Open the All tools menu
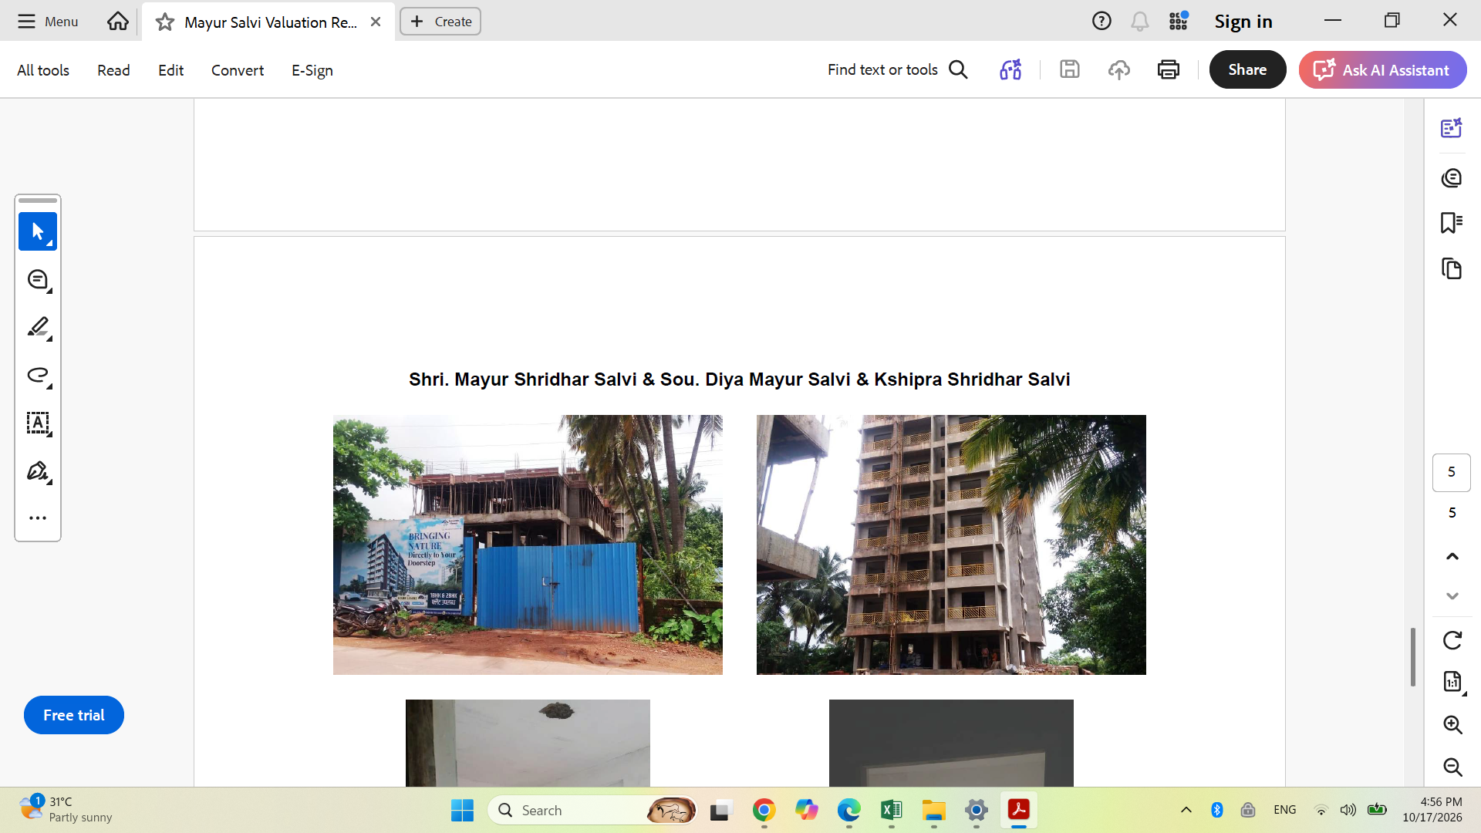Viewport: 1481px width, 833px height. [x=43, y=70]
